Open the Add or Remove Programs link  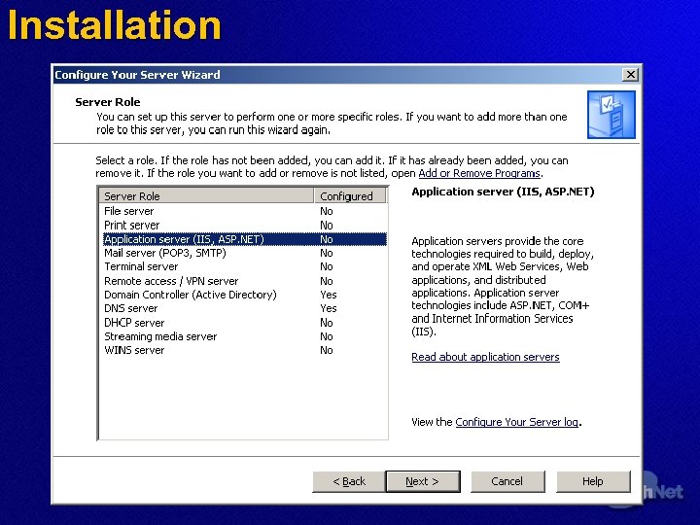(479, 173)
